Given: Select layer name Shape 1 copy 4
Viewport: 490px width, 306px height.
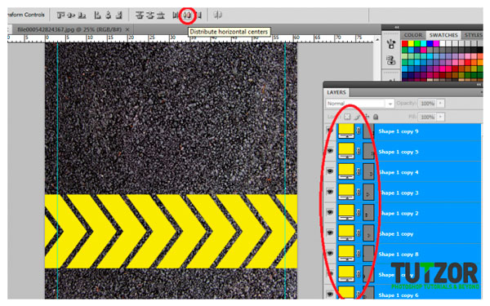Looking at the screenshot, I should tap(399, 172).
